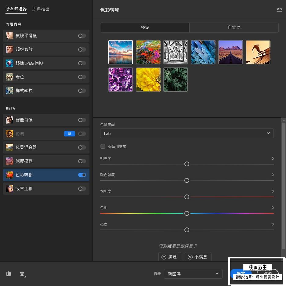Screen dimensions: 286x286
Task: Open the 色彩空间 Lab dropdown
Action: (187, 133)
